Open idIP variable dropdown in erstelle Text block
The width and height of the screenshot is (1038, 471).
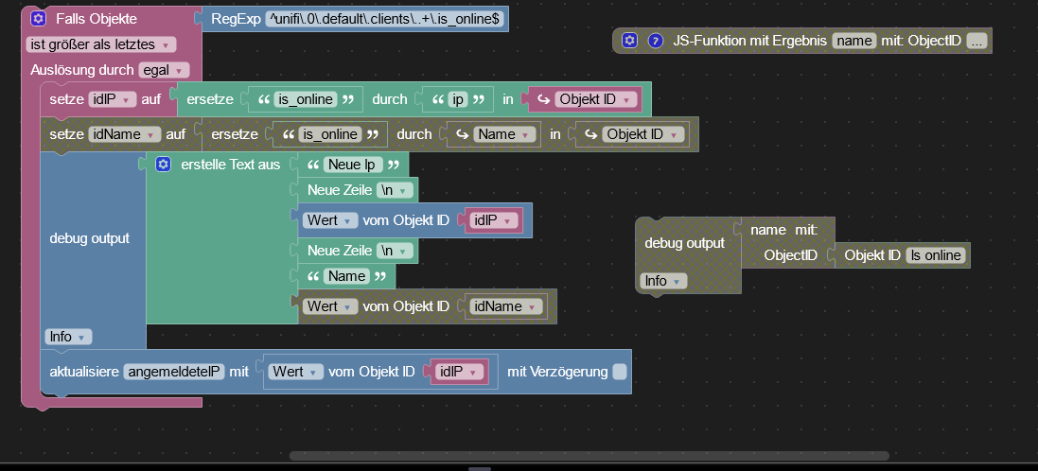[x=493, y=220]
